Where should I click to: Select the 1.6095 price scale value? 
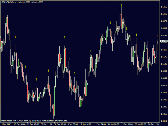[164, 71]
